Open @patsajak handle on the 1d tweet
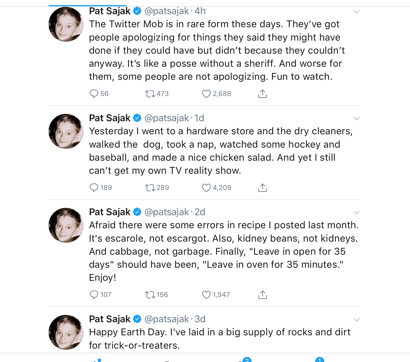The height and width of the screenshot is (362, 410). click(167, 118)
